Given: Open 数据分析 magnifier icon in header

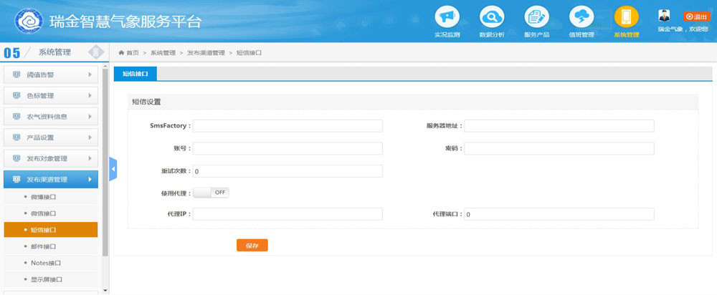Looking at the screenshot, I should pyautogui.click(x=492, y=17).
